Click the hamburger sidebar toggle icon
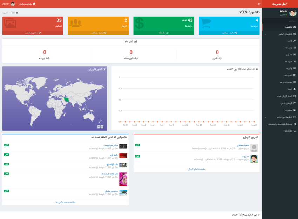 click(259, 4)
